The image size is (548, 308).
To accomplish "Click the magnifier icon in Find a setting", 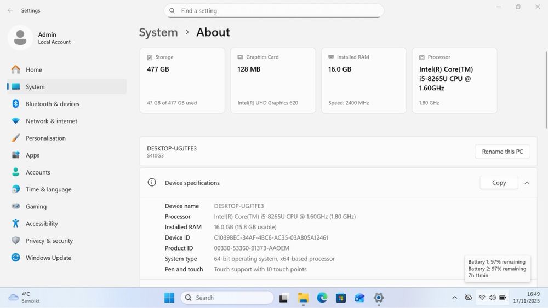I will [x=172, y=11].
